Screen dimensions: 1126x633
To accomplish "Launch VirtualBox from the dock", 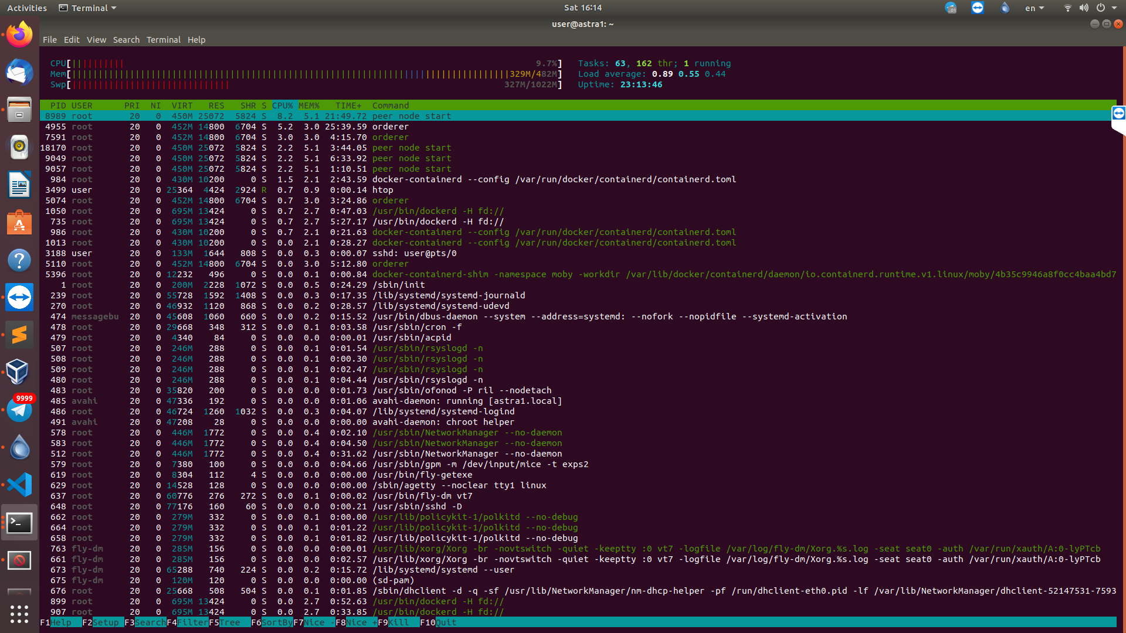I will coord(19,373).
